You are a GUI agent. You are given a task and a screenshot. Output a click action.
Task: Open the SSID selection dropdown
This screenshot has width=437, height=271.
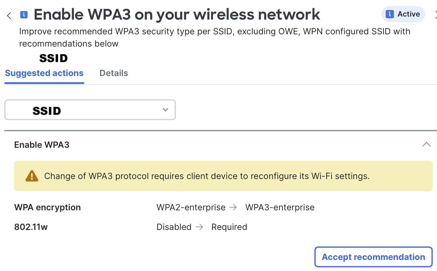(90, 110)
